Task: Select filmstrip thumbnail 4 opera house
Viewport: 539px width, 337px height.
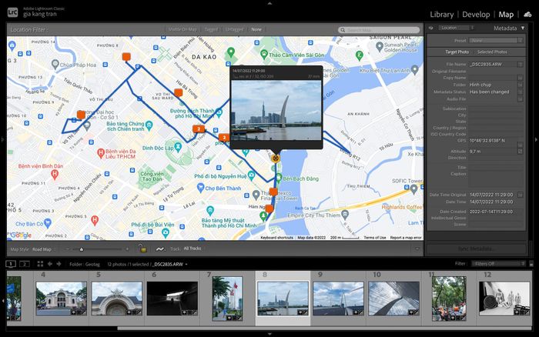Action: [x=61, y=299]
